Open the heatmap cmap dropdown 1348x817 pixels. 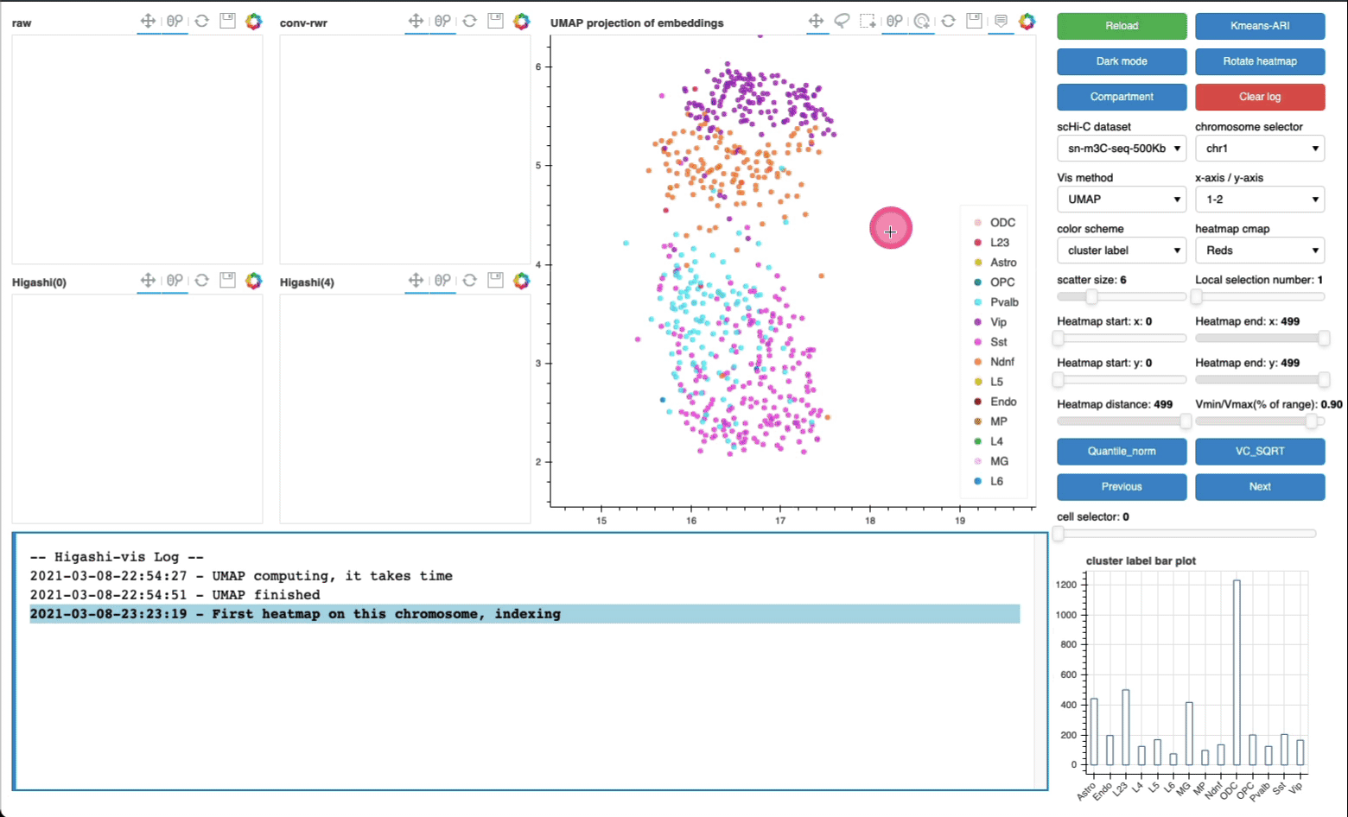pyautogui.click(x=1259, y=250)
